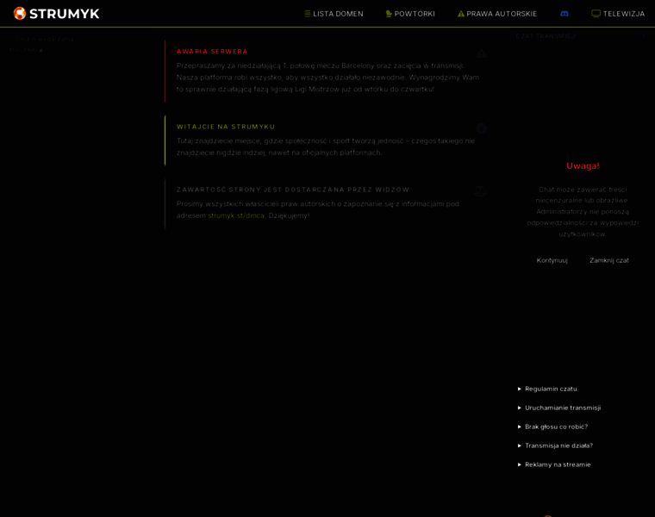Viewport: 655px width, 517px height.
Task: Click the TV icon beside Telewizja
Action: click(596, 14)
